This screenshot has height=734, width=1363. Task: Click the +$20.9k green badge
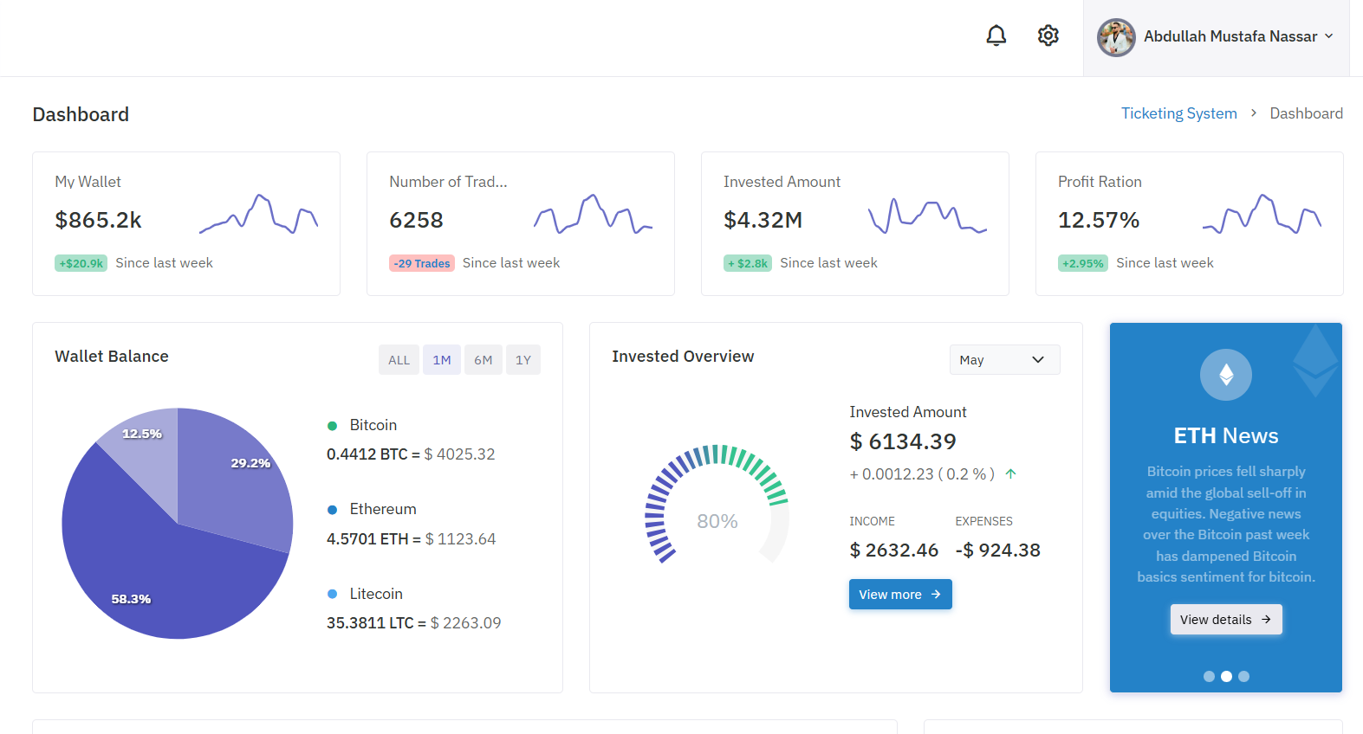pos(81,263)
